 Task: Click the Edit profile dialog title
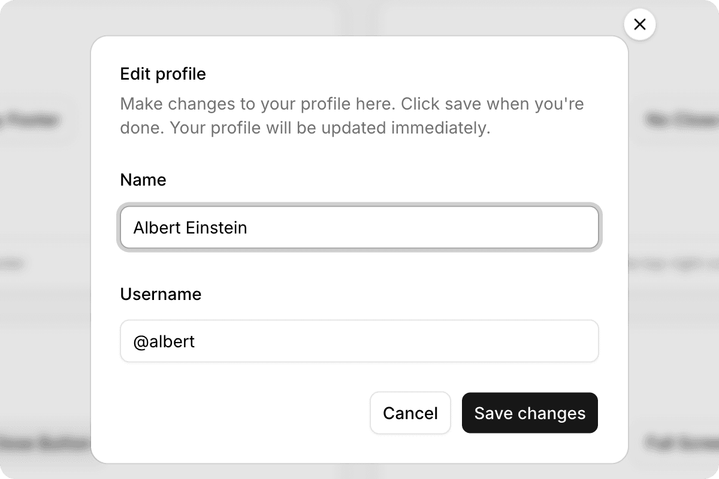coord(163,74)
